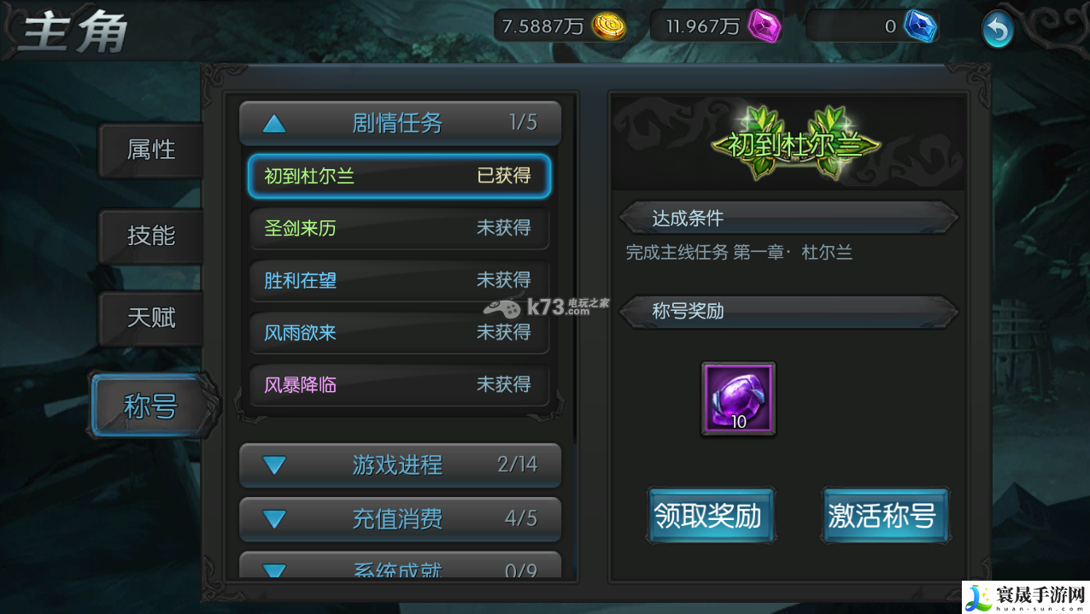Screen dimensions: 1090x614
Task: Expand the 游戏进程 section
Action: [400, 465]
